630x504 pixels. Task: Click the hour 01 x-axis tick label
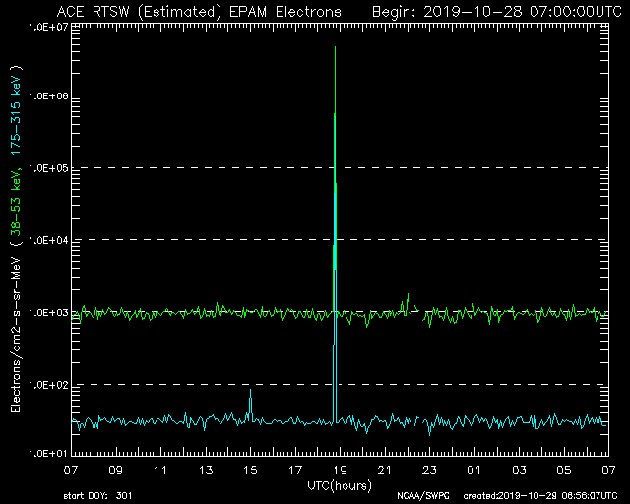[x=473, y=470]
